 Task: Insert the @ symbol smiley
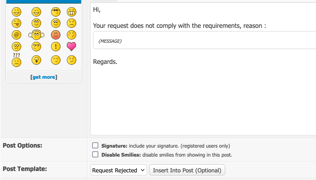tap(17, 35)
